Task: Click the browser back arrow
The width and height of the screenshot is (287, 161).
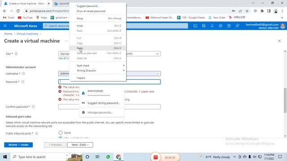Action: click(4, 11)
